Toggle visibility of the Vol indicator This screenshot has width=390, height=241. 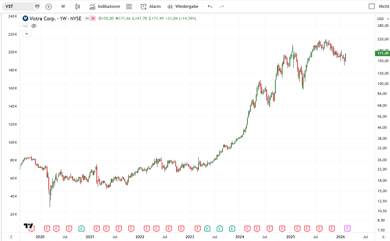click(34, 26)
